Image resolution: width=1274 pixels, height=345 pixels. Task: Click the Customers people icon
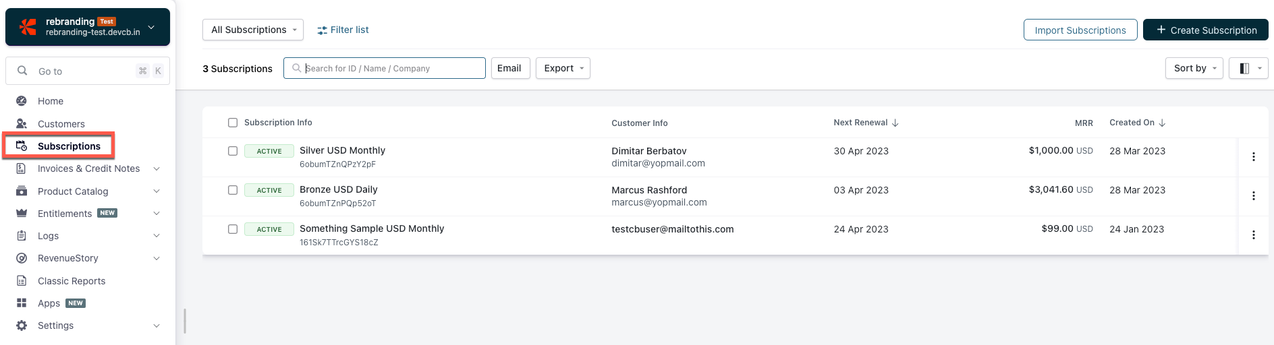click(22, 124)
